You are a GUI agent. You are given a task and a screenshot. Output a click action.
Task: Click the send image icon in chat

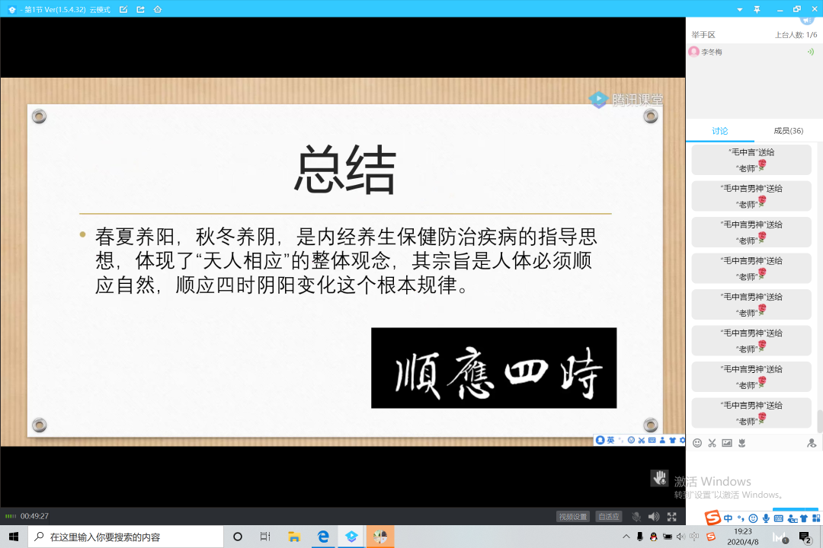727,443
